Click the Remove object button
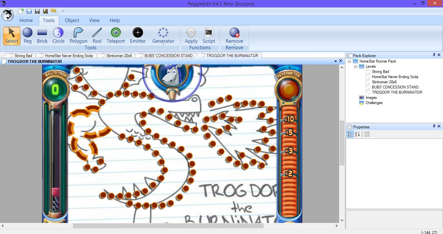 click(x=234, y=36)
